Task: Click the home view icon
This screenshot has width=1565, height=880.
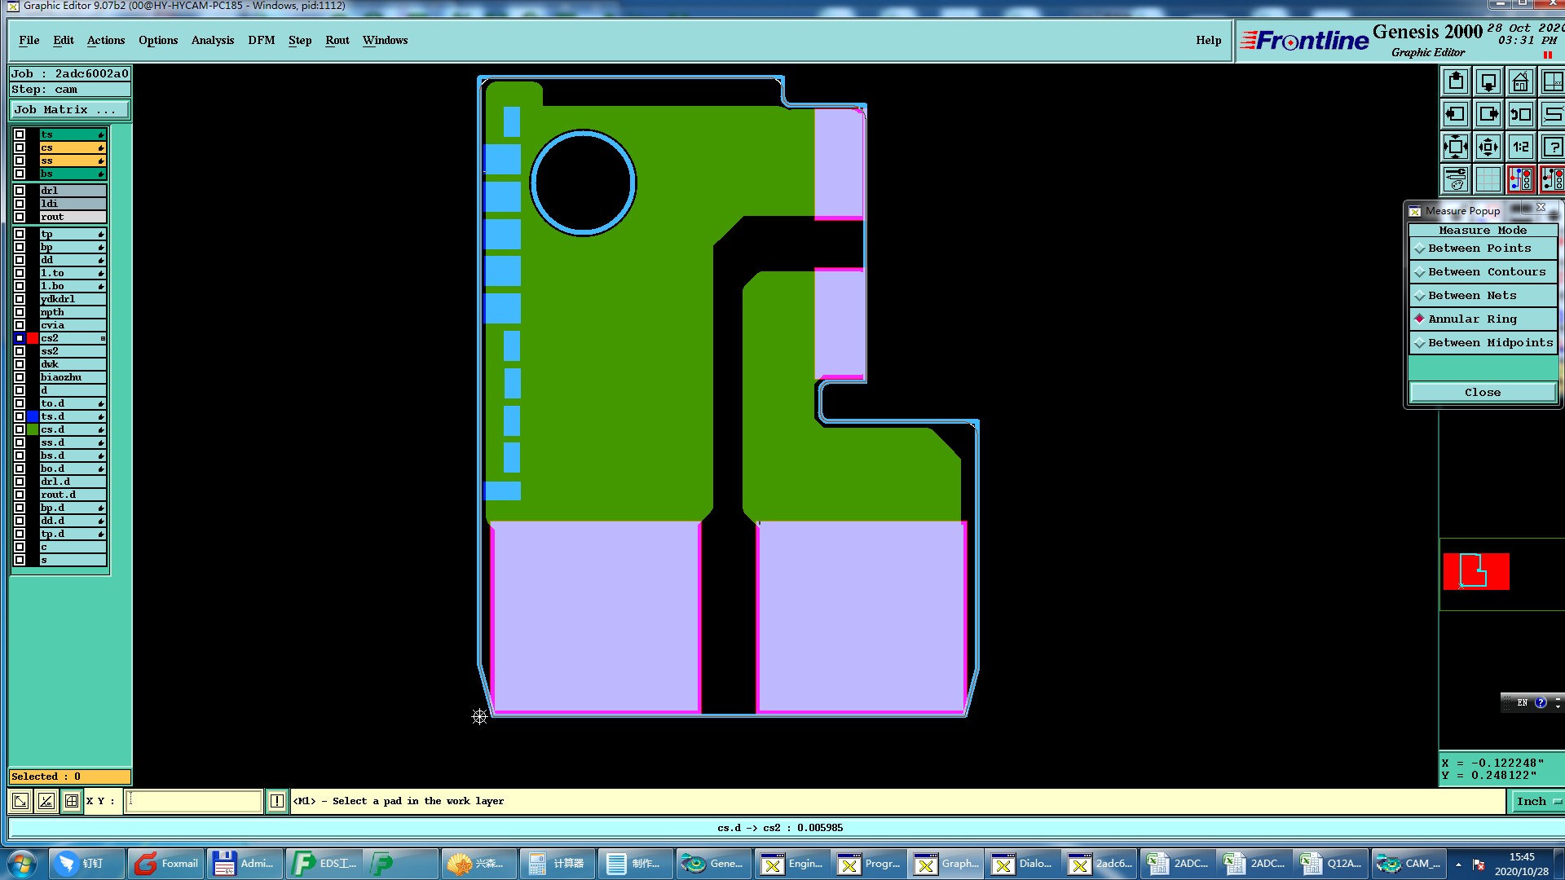Action: 1520,81
